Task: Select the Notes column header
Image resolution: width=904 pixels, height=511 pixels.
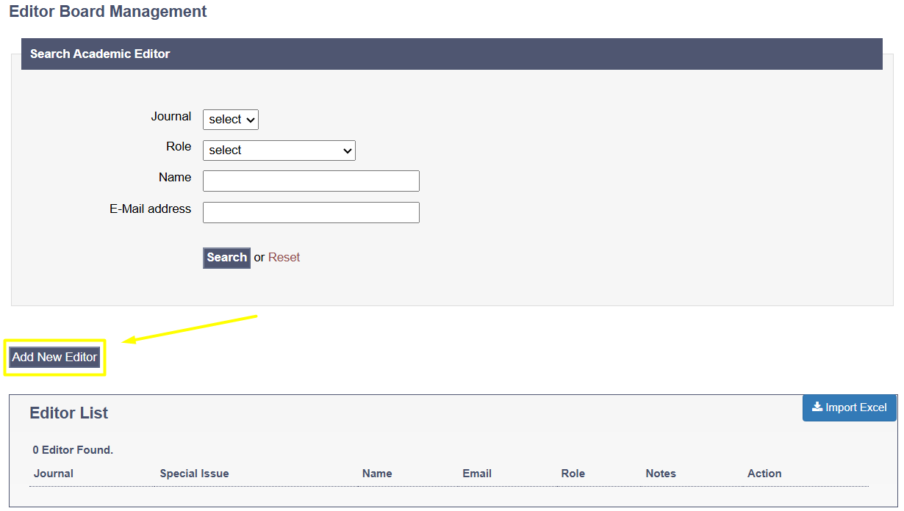Action: (661, 474)
